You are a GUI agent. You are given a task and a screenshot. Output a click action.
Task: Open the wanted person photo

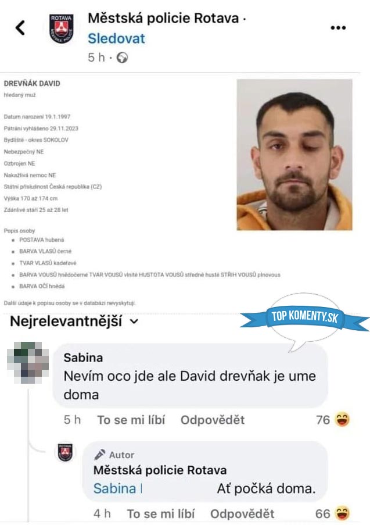(x=294, y=155)
